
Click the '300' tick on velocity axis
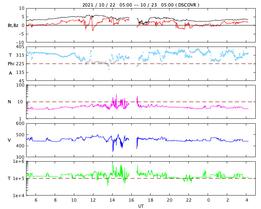20,157
